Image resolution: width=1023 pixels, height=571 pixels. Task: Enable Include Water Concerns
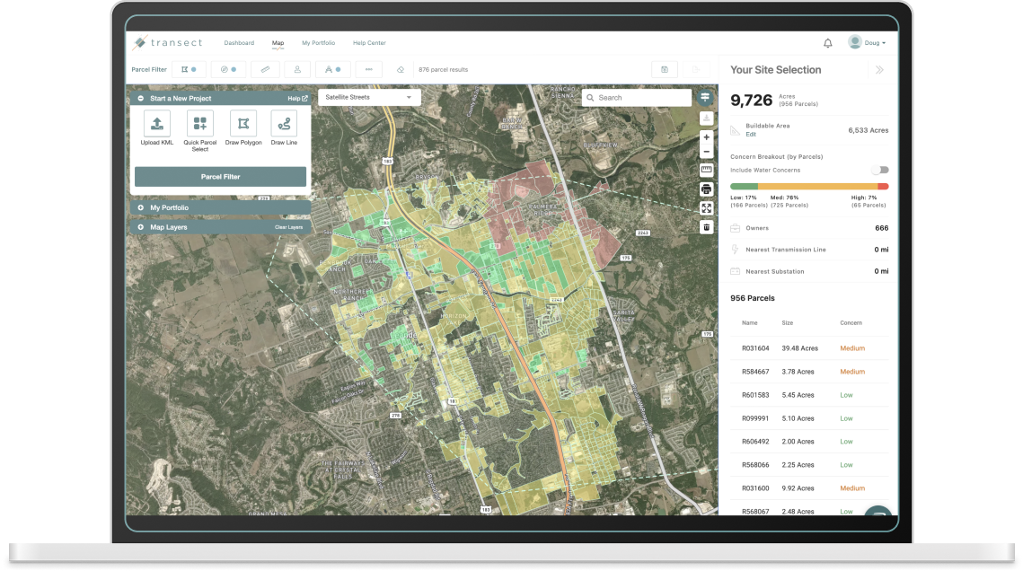coord(879,170)
